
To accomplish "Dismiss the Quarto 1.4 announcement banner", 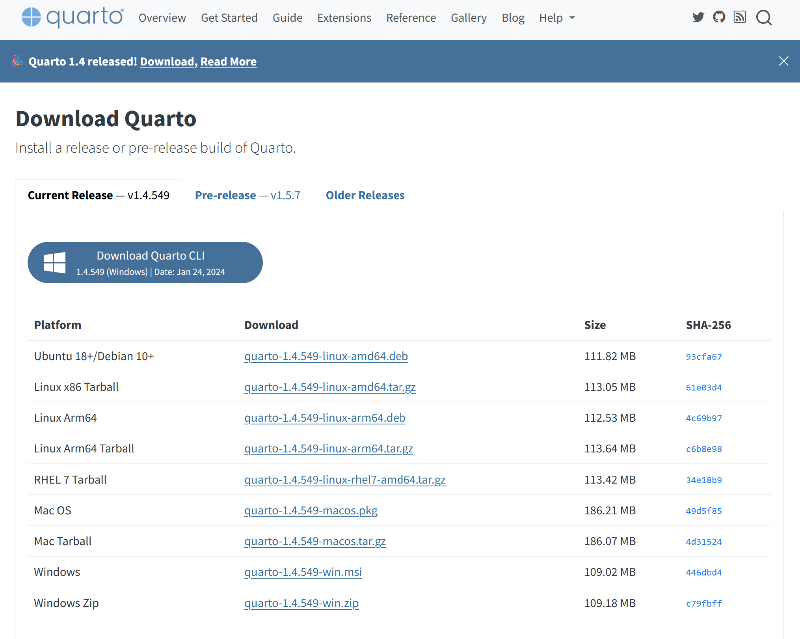I will pos(783,61).
